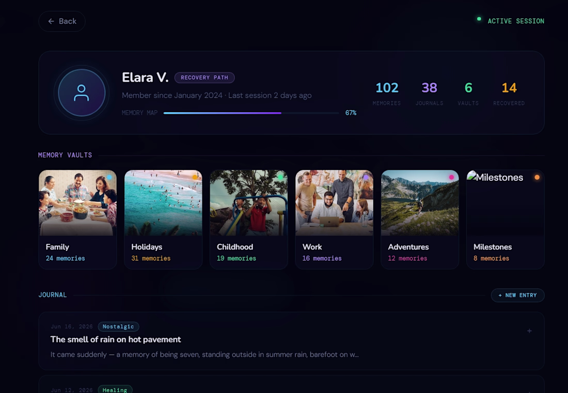Click the rain memory excerpt text

tap(204, 355)
